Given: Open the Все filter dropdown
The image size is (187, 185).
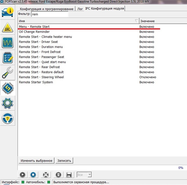Looking at the screenshot, I should coord(84,175).
